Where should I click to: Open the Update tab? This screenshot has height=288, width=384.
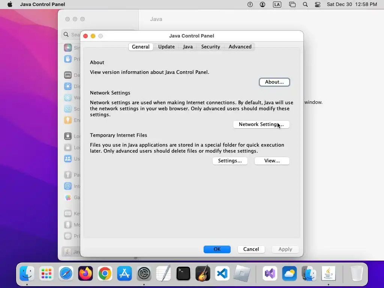coord(166,47)
